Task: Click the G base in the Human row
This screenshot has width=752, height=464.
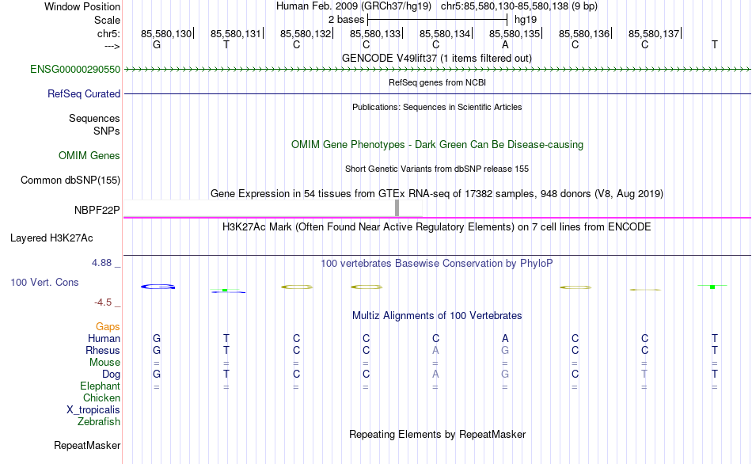Action: 157,339
